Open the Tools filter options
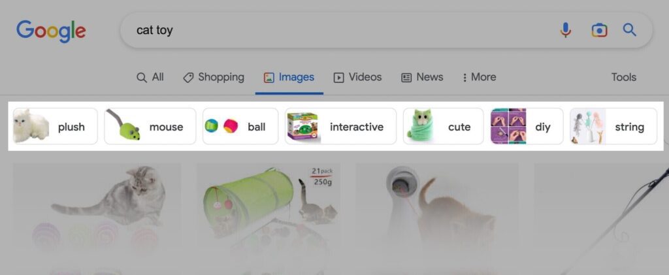 coord(623,77)
